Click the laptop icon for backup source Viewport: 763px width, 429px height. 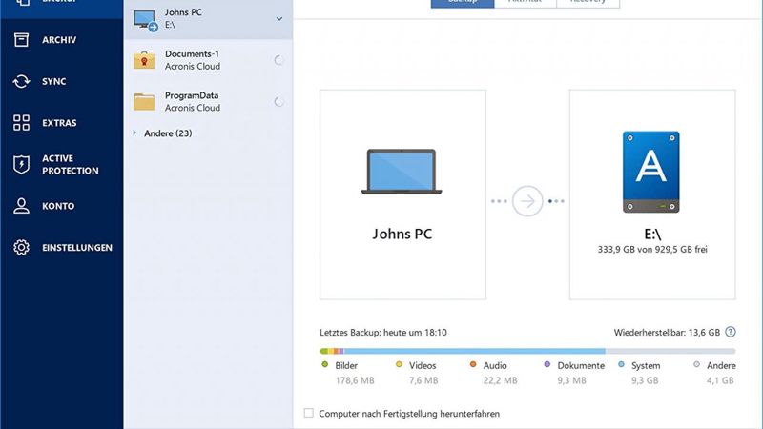click(402, 172)
